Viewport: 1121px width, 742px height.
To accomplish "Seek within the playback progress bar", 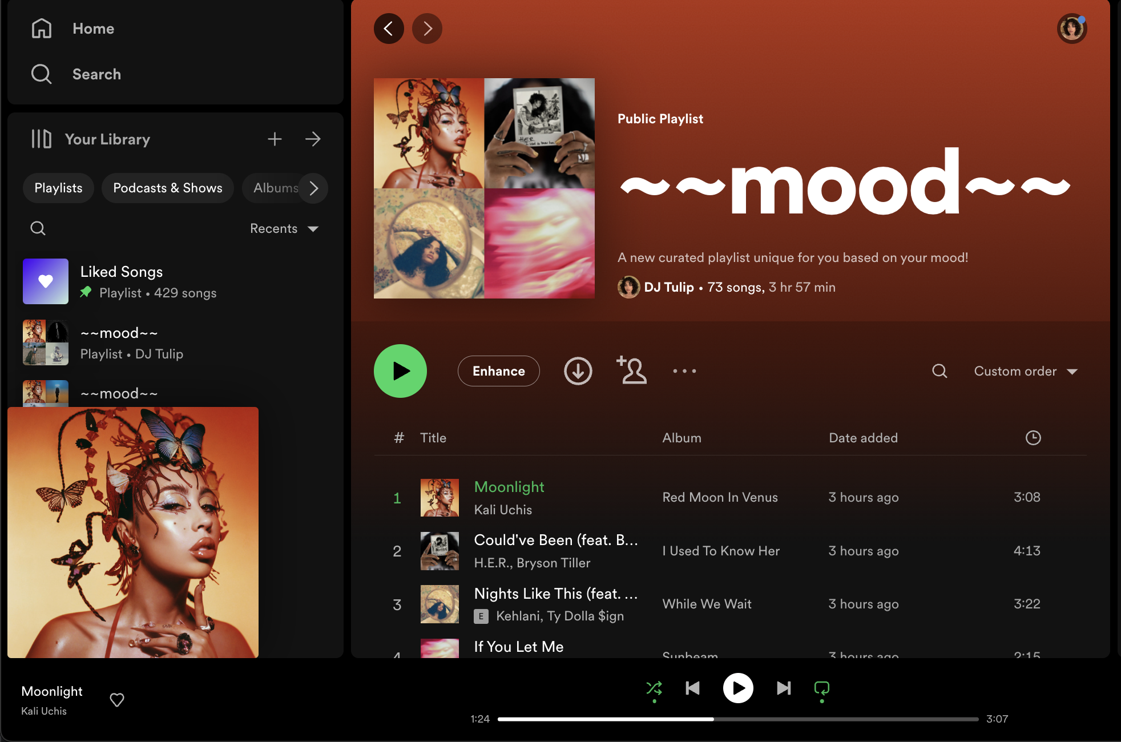I will [x=738, y=719].
